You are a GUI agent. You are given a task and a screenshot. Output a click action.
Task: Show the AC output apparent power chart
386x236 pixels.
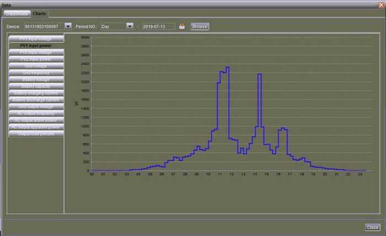[x=36, y=127]
